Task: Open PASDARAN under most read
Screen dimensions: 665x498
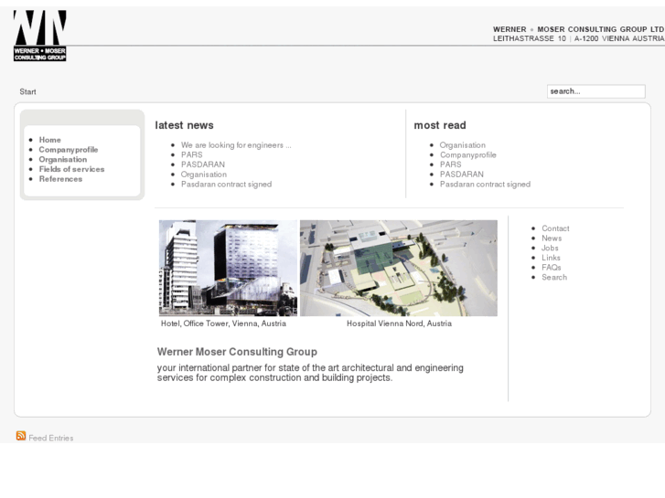Action: point(461,175)
